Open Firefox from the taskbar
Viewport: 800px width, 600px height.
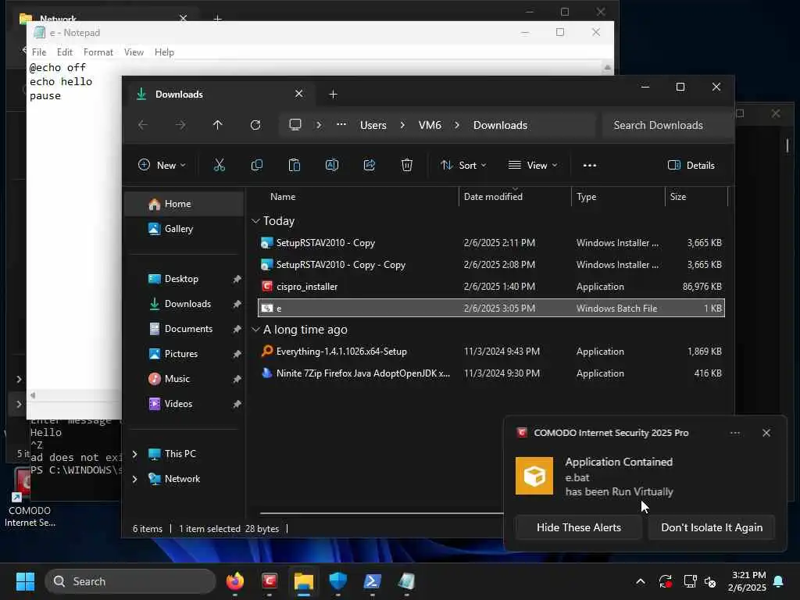(235, 581)
